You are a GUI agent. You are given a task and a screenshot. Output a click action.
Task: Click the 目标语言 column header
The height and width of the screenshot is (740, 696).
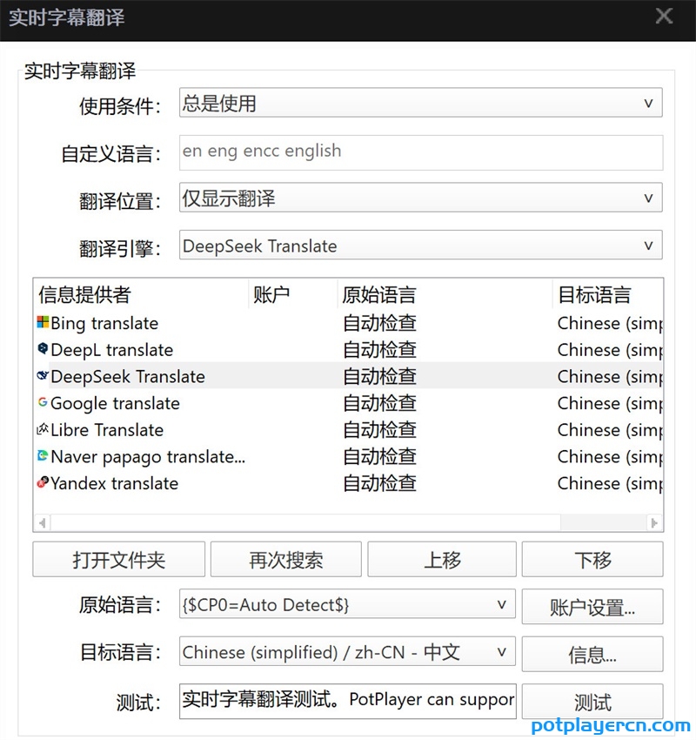click(607, 294)
